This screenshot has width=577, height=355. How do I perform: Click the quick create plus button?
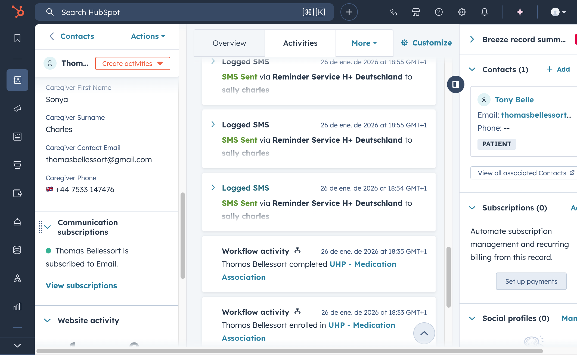(x=349, y=12)
